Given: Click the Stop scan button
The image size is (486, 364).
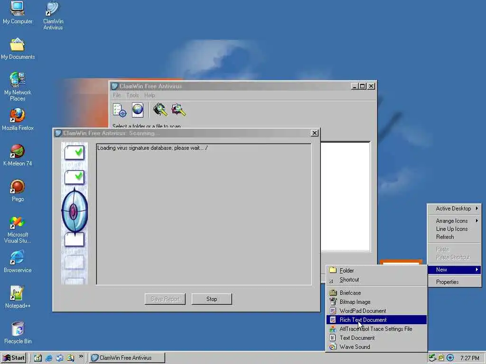Looking at the screenshot, I should tap(212, 299).
